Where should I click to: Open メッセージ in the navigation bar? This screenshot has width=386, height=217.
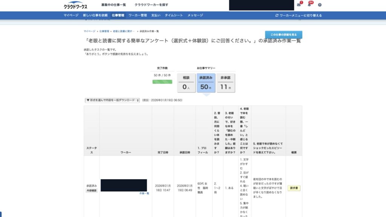(195, 15)
